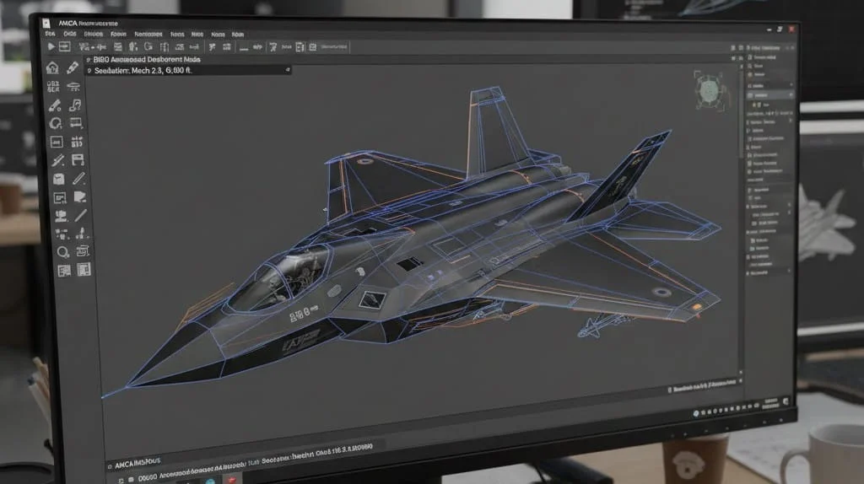Click the small arrow ending the Mech 2.3 row

point(288,70)
